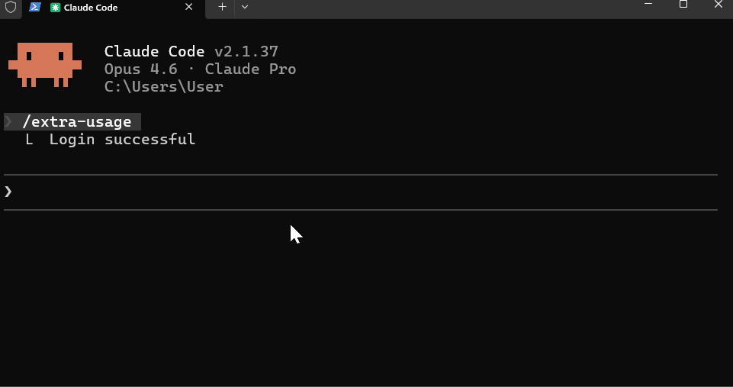Click the Login successful message

[x=123, y=139]
